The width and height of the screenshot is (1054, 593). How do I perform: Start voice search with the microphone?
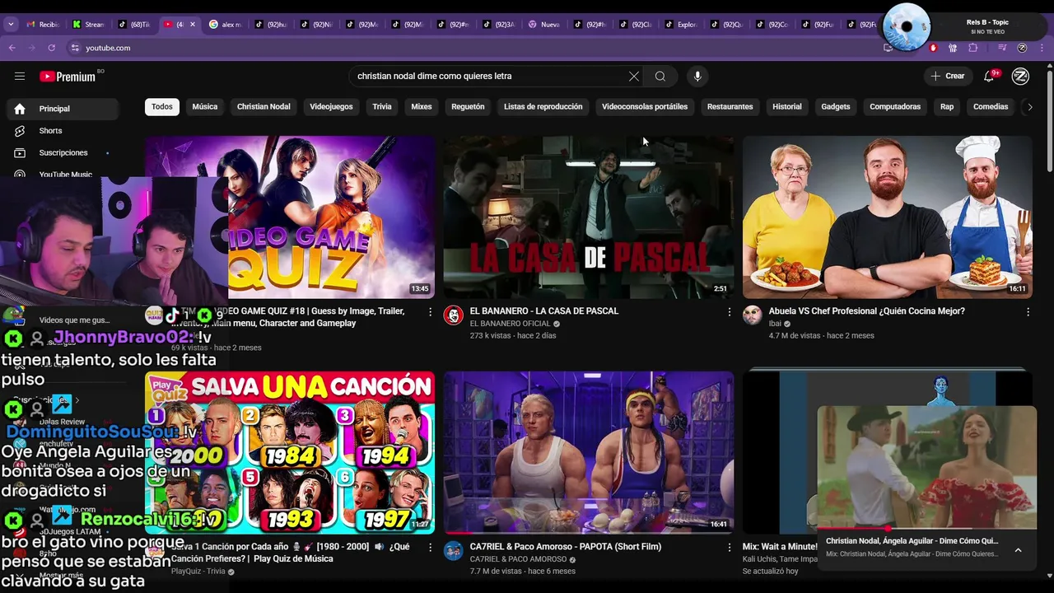[697, 77]
